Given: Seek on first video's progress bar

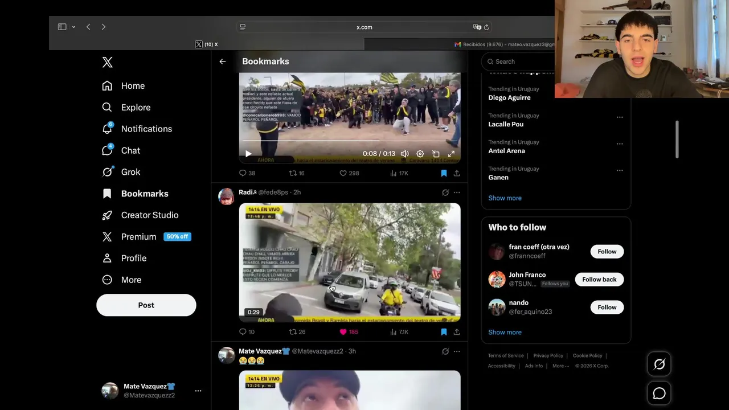Looking at the screenshot, I should click(x=350, y=140).
